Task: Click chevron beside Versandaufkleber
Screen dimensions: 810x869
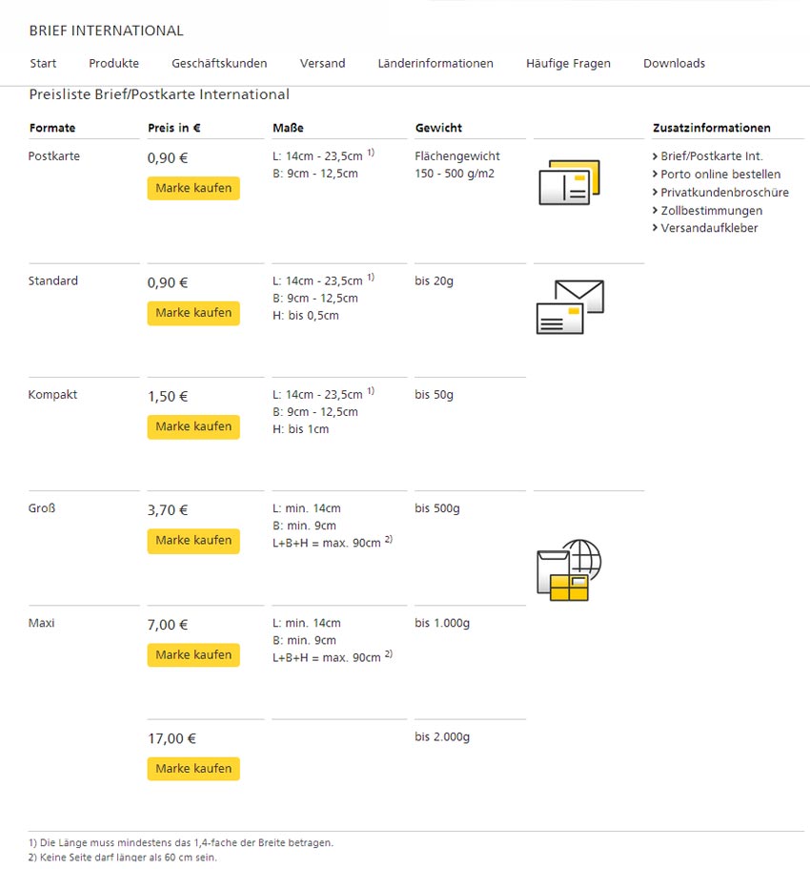Action: pos(655,228)
